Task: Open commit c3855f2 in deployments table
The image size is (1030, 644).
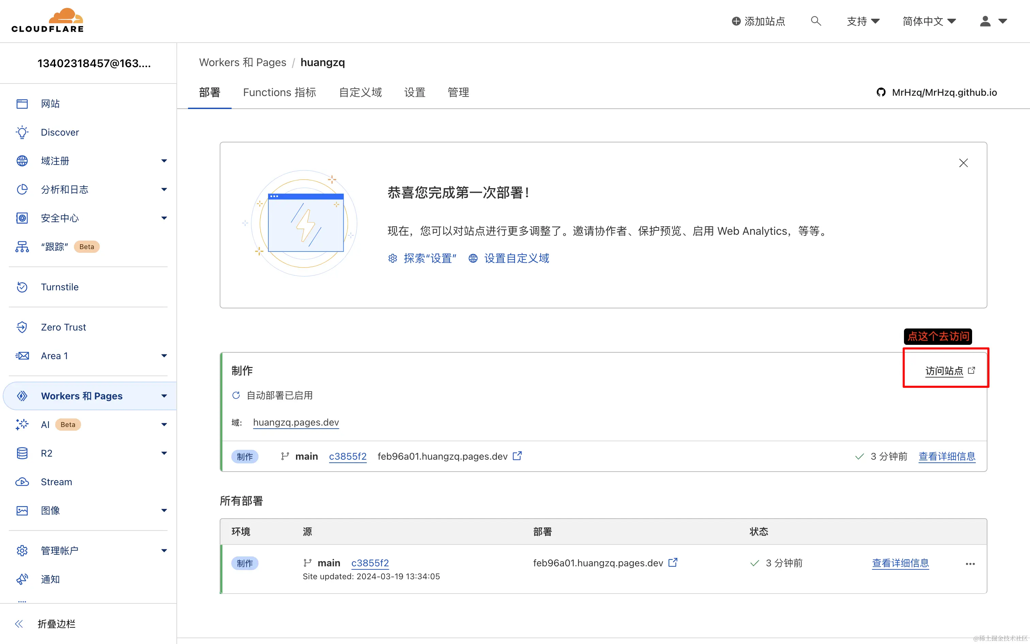Action: coord(370,563)
